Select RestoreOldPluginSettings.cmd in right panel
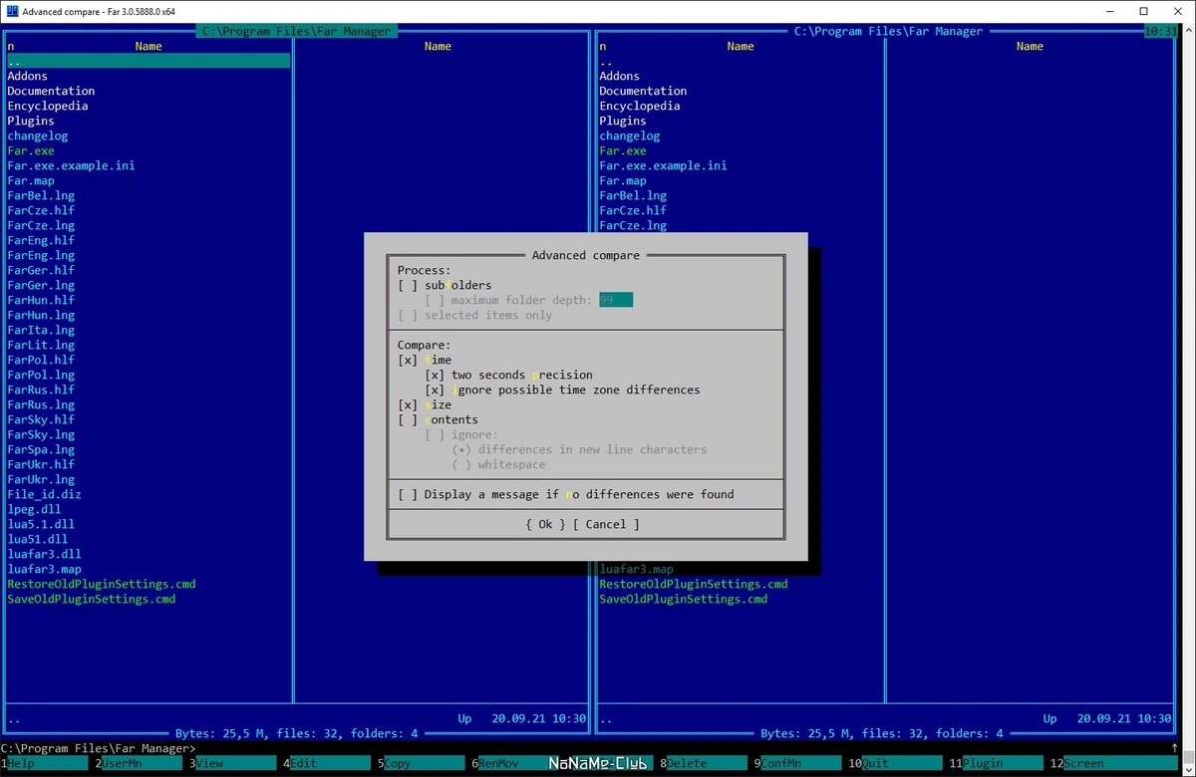The width and height of the screenshot is (1196, 777). point(694,584)
